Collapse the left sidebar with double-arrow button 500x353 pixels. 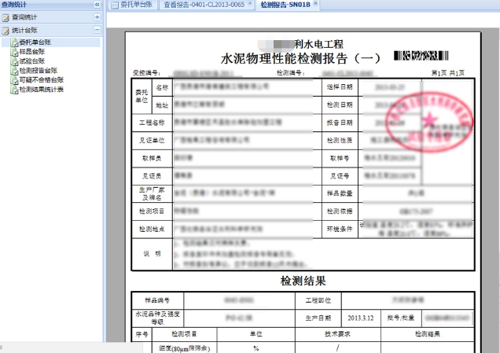(96, 5)
